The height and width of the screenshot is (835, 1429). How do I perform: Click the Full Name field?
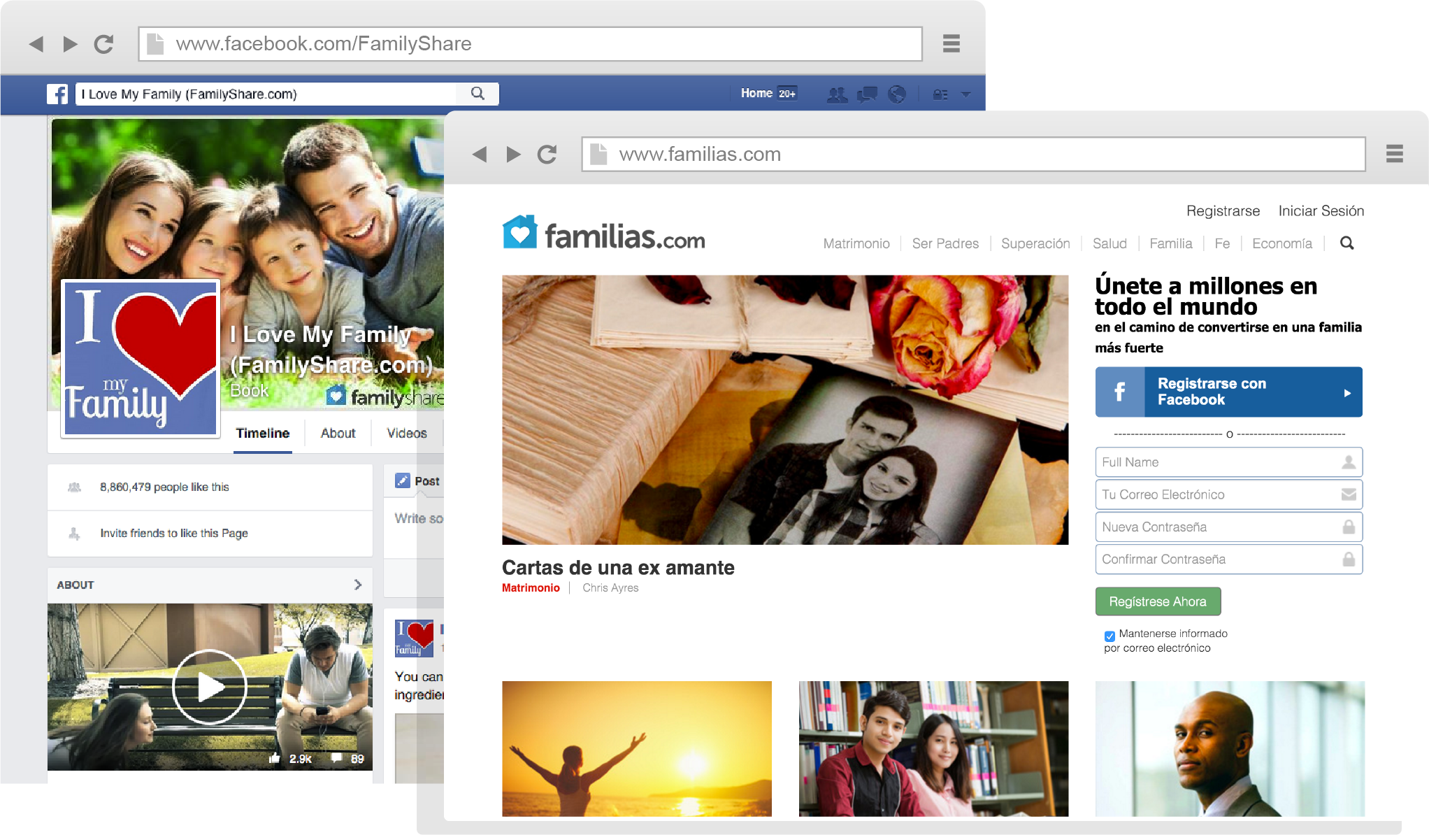[x=1228, y=462]
